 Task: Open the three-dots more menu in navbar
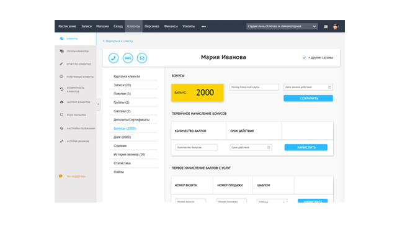point(203,26)
